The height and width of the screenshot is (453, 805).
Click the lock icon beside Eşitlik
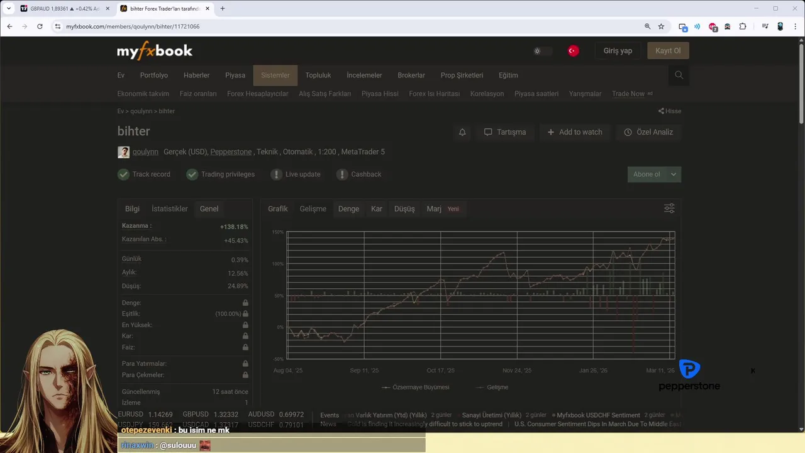[245, 314]
